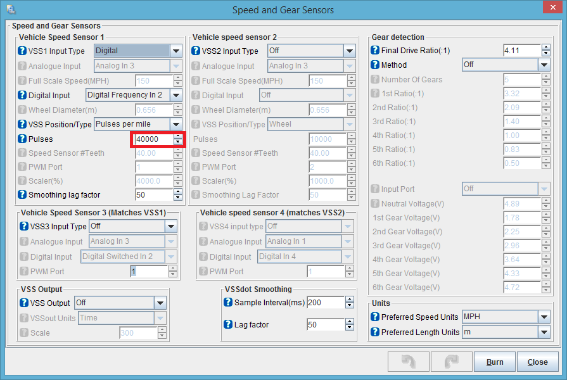Open the Digital Frequency In 2 dropdown
This screenshot has height=380, width=567.
176,95
